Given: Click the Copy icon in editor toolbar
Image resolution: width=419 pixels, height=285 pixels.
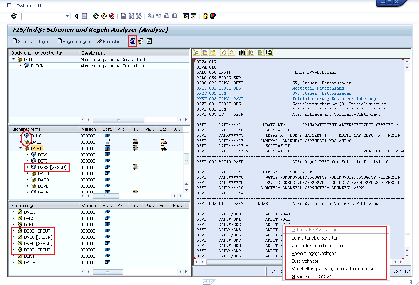Looking at the screenshot, I should coord(204,52).
